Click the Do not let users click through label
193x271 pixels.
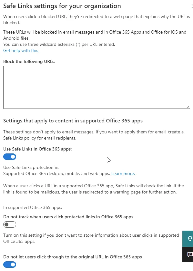73,257
